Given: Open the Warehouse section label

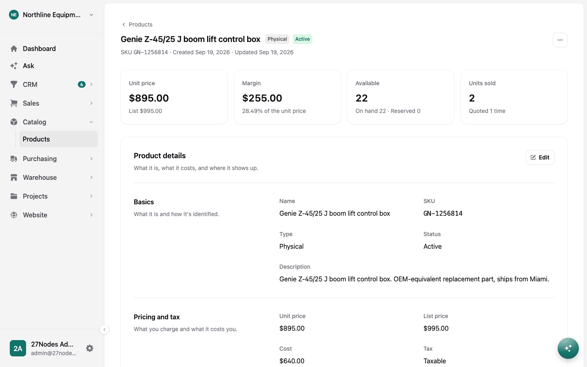Looking at the screenshot, I should [x=40, y=177].
